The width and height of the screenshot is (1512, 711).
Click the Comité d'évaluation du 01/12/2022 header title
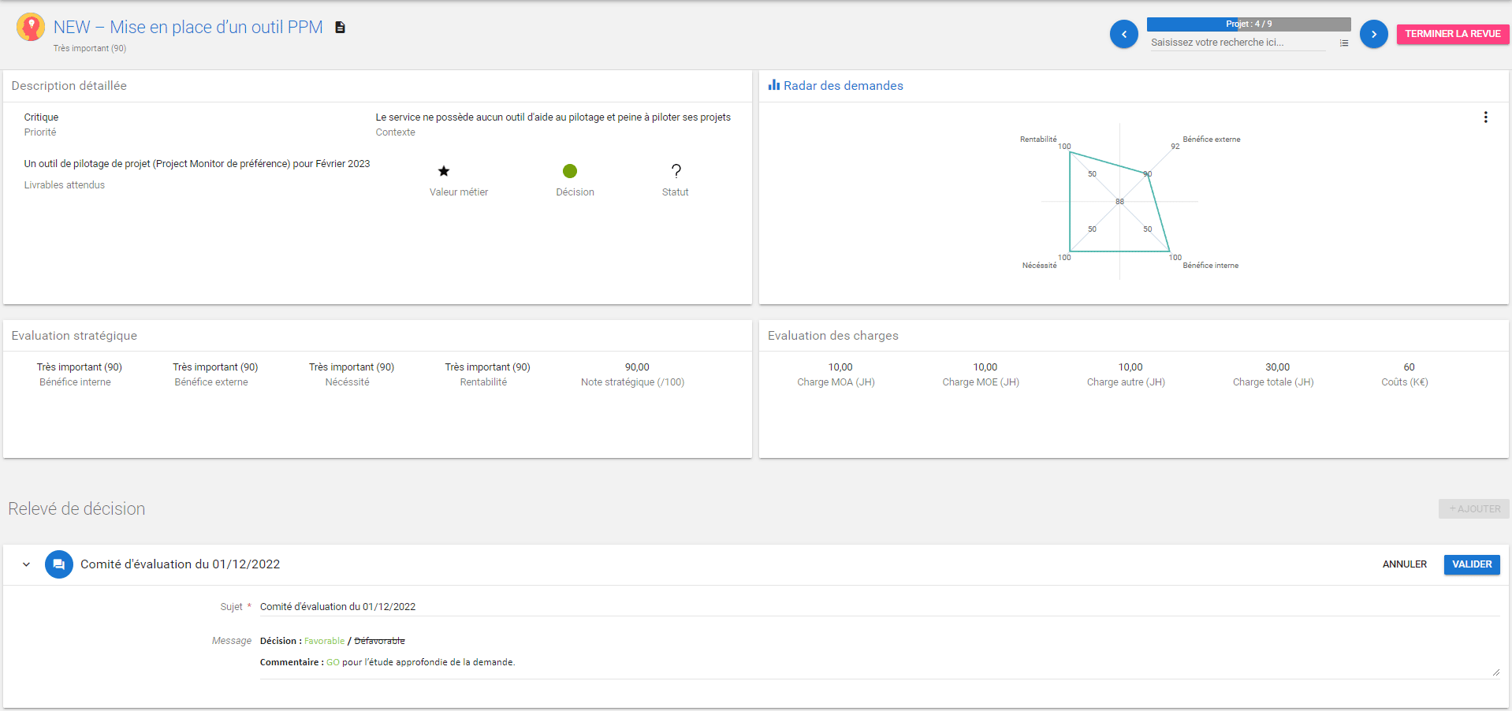[x=181, y=564]
